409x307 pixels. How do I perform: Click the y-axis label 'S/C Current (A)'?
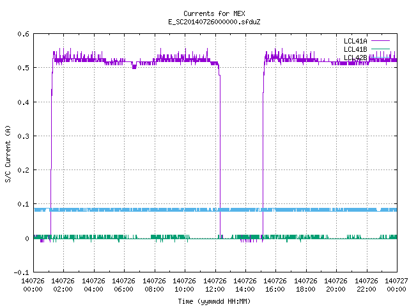(x=8, y=153)
